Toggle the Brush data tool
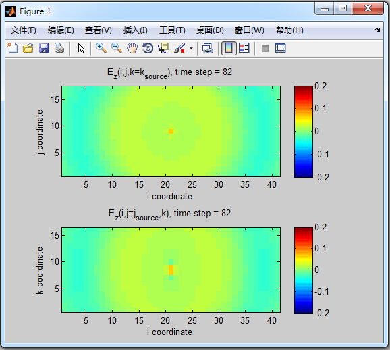 pyautogui.click(x=179, y=48)
